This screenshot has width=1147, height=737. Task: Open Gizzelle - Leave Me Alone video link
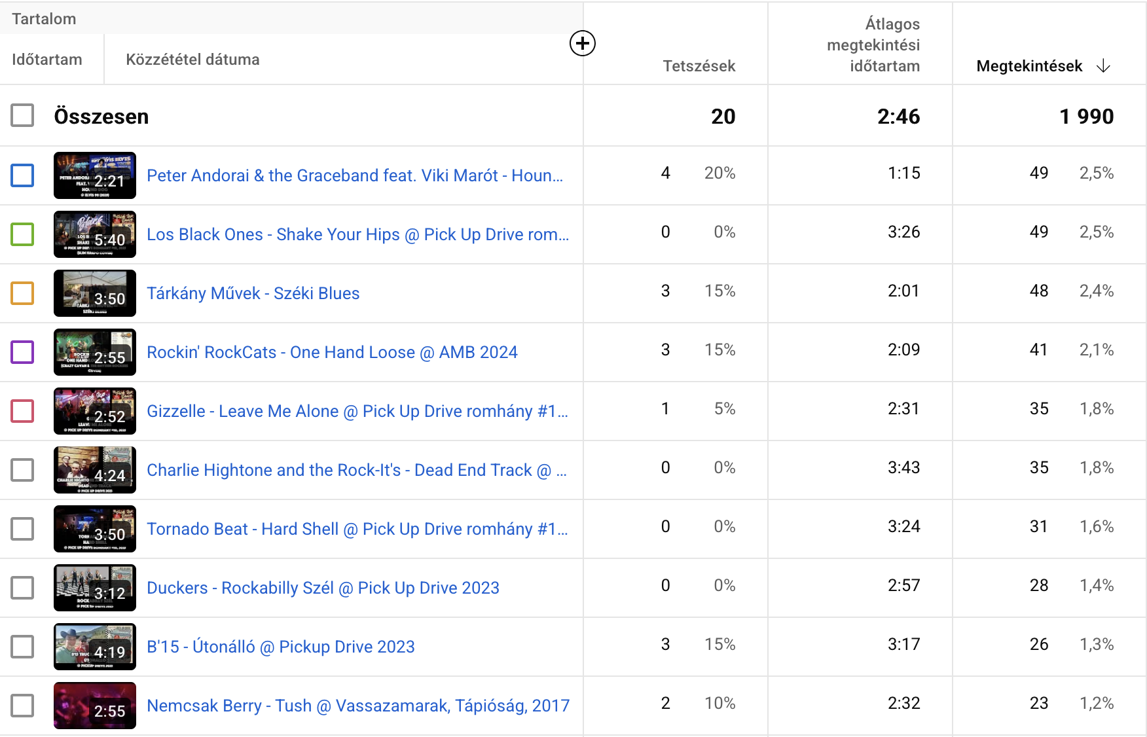pyautogui.click(x=357, y=411)
